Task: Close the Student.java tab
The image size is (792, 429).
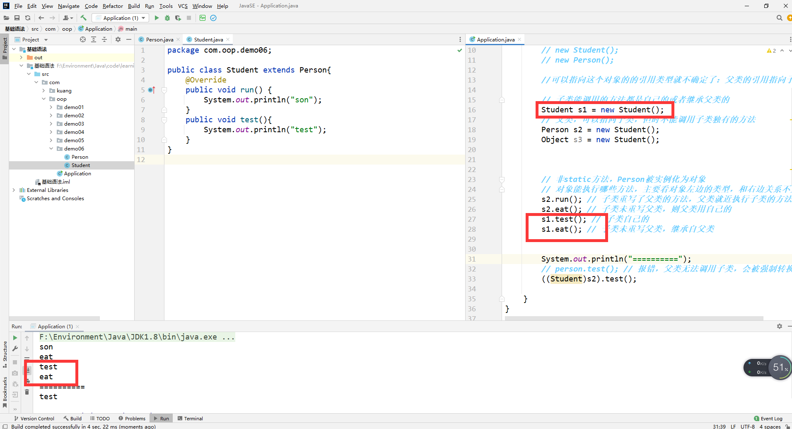Action: (228, 39)
